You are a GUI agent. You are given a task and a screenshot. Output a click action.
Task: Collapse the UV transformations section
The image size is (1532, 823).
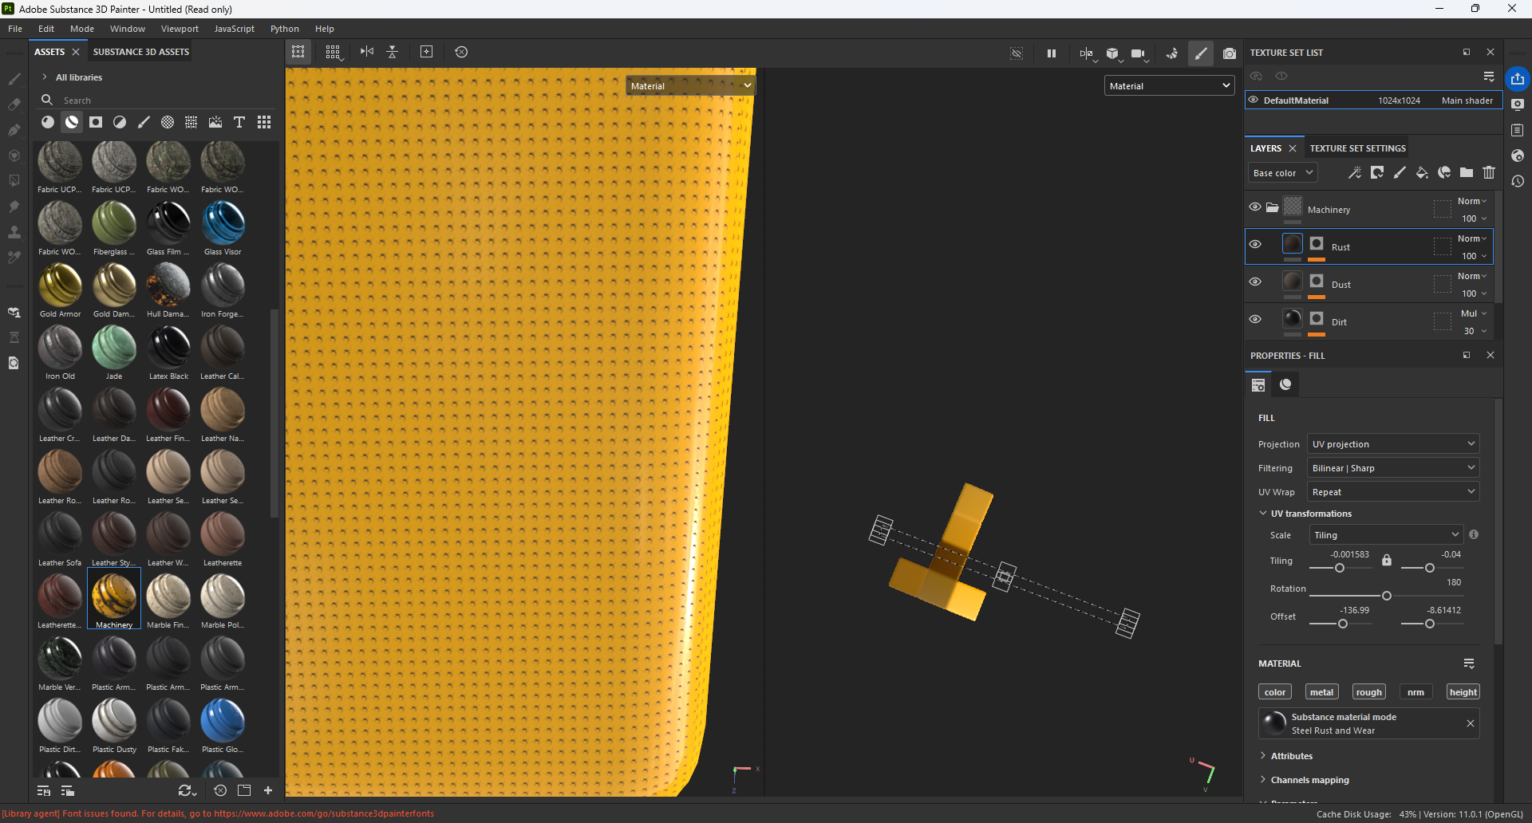(1263, 514)
